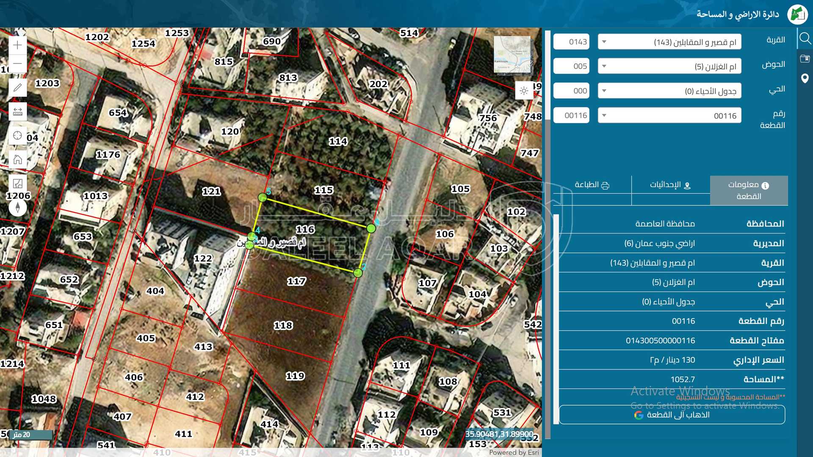Open the basemap layers icon

coord(17,183)
